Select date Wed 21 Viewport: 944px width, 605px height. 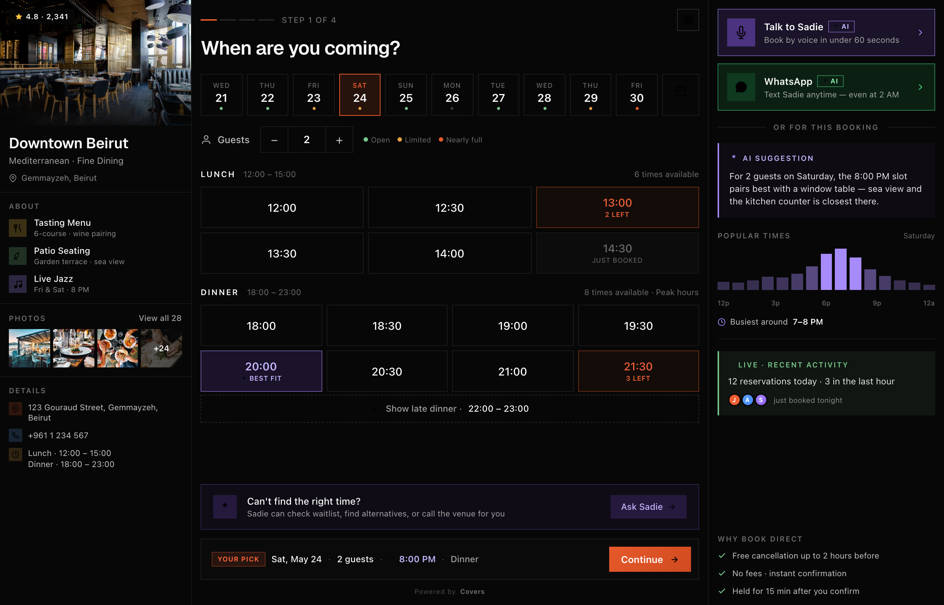pos(222,95)
